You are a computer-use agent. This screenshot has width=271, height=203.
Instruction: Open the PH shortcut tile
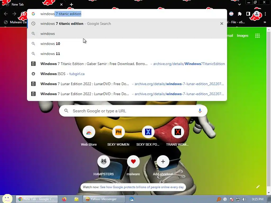coord(118,132)
